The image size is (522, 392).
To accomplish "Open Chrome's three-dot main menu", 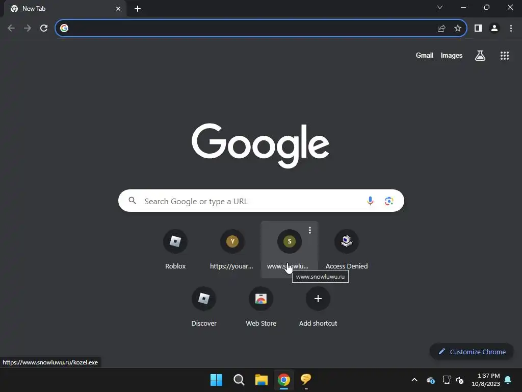I will (x=511, y=29).
